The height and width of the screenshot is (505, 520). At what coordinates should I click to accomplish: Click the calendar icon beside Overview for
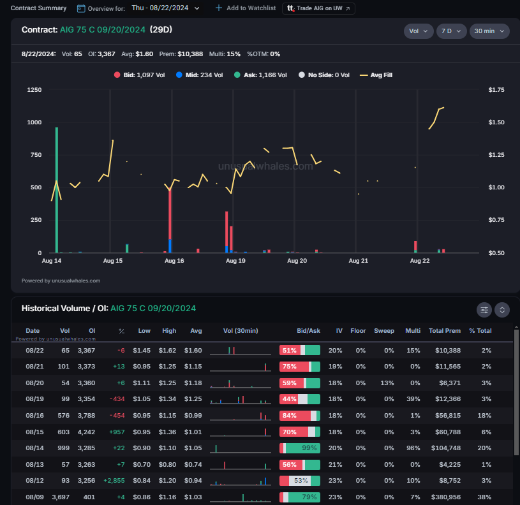(x=81, y=8)
